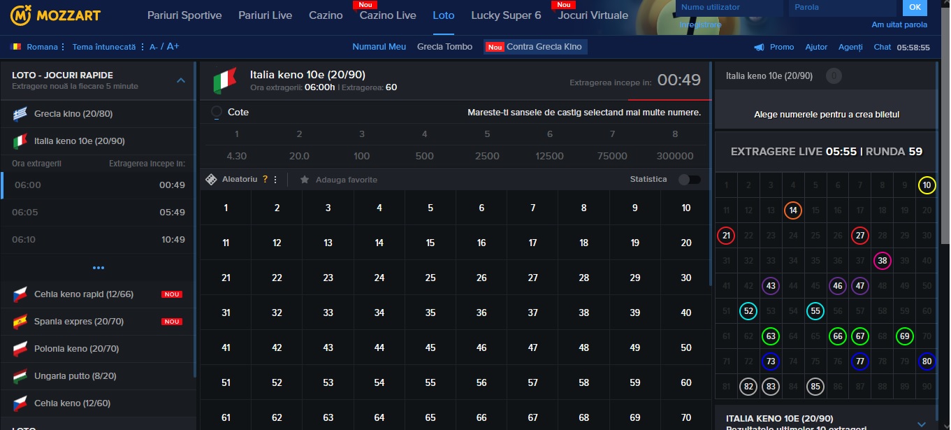Select the Cote radio button

tap(217, 112)
